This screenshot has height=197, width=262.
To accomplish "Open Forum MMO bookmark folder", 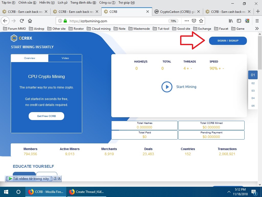I will (15, 29).
